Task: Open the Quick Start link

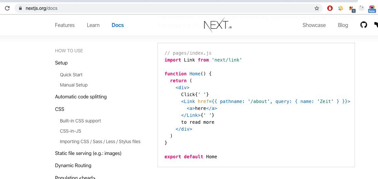Action: (71, 75)
